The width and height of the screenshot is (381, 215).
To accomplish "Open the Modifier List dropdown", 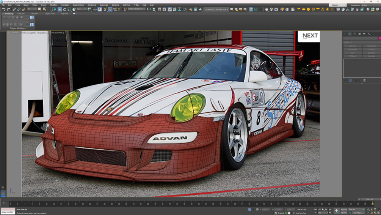I will (x=362, y=43).
